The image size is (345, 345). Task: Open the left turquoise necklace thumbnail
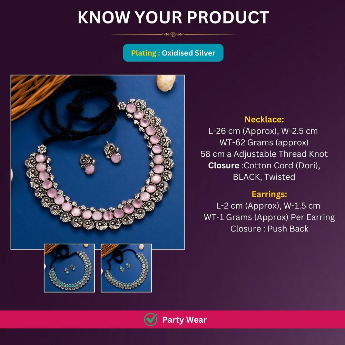[x=69, y=268]
